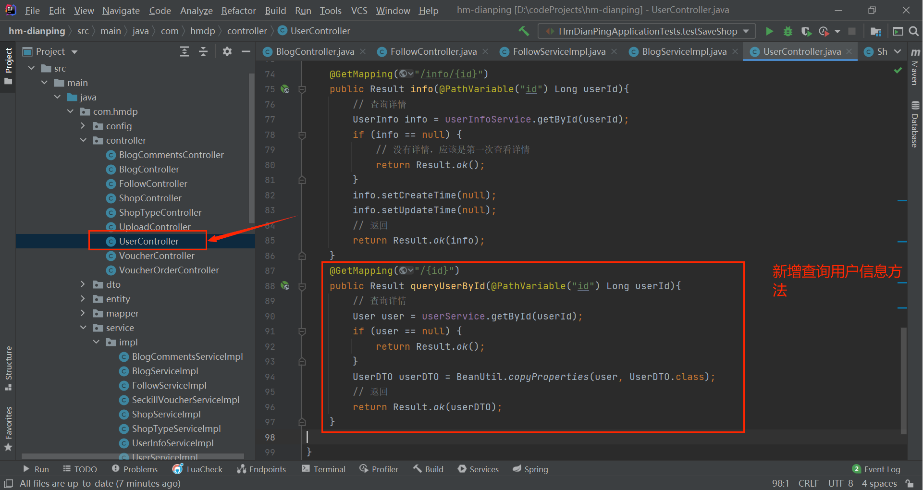Fold the if block at line 78
The width and height of the screenshot is (923, 490).
302,135
